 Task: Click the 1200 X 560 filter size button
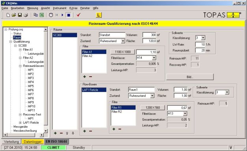tap(153, 108)
